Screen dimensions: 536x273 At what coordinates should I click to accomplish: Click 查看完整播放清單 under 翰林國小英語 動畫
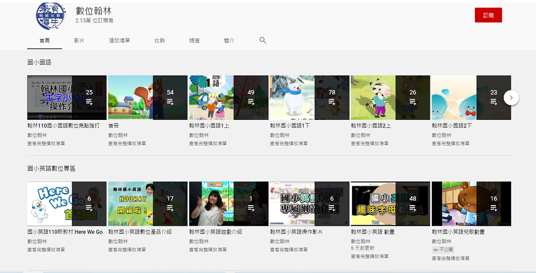370,256
